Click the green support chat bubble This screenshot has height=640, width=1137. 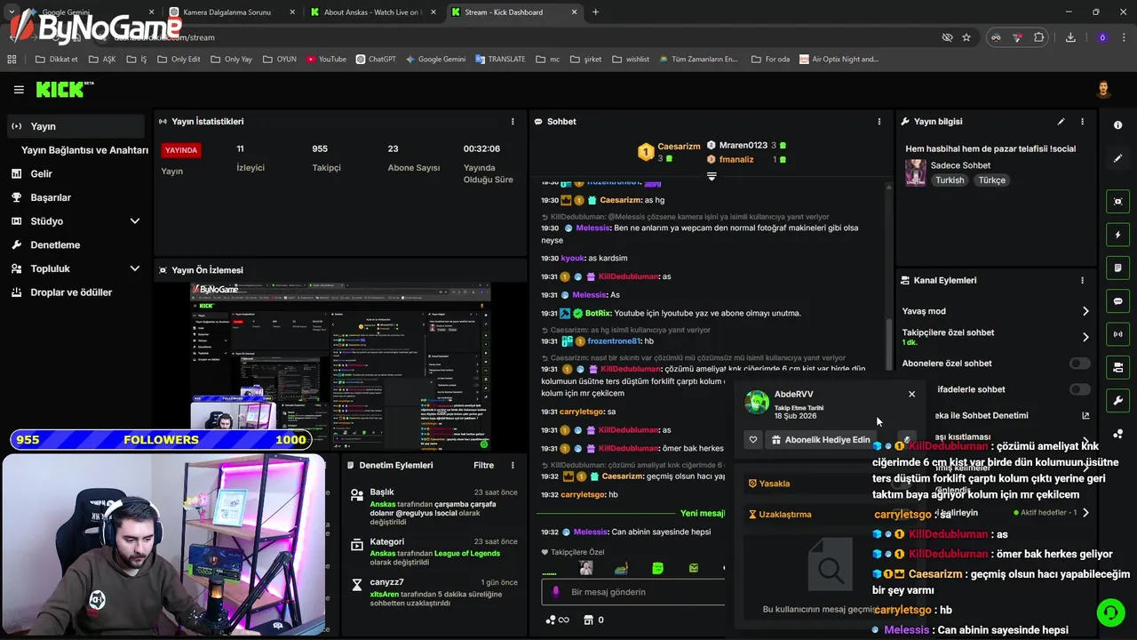(1109, 612)
